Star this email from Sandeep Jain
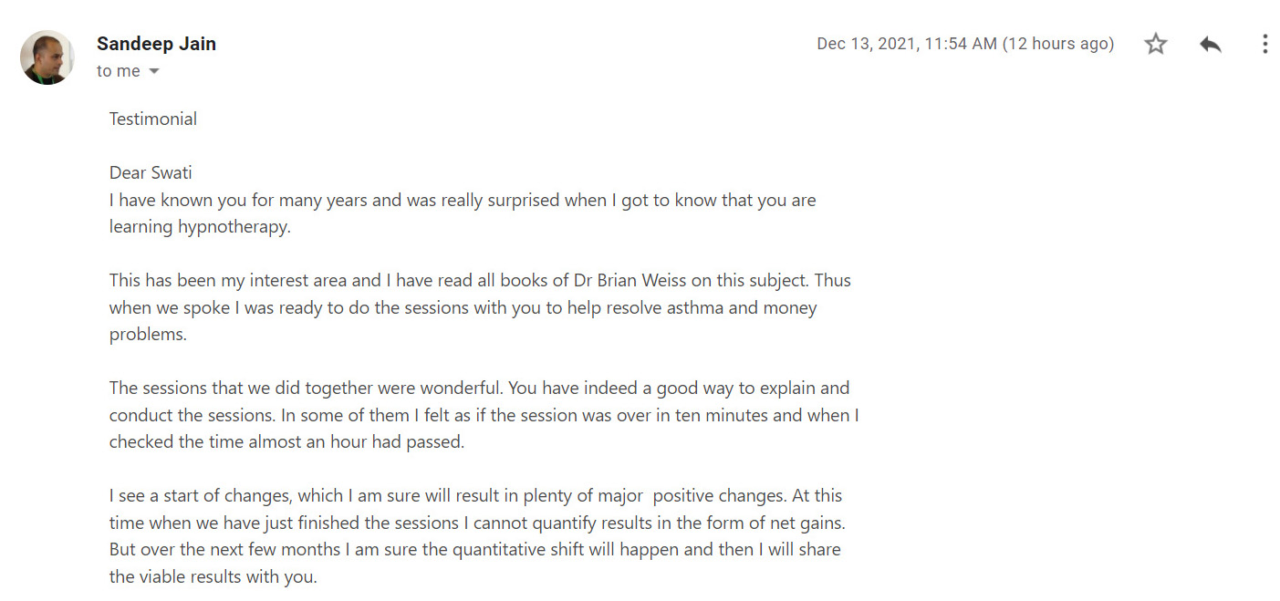This screenshot has height=601, width=1280. coord(1156,44)
